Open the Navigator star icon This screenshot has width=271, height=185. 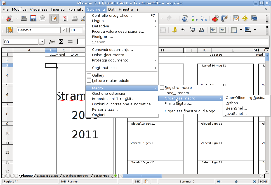pos(245,18)
